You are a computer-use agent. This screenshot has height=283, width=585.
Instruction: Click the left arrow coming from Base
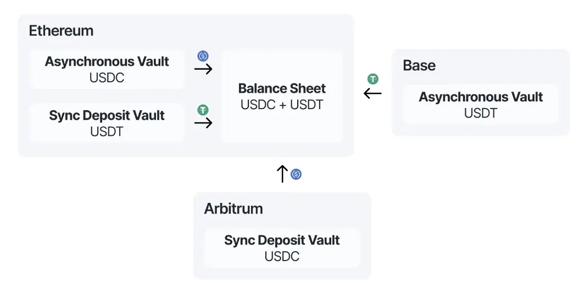pos(373,93)
